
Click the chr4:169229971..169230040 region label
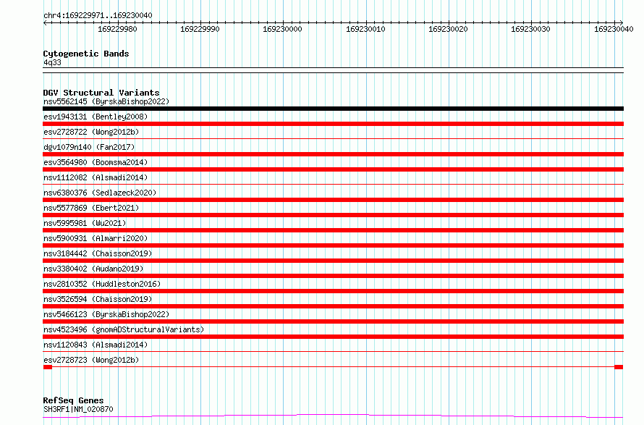click(x=98, y=15)
